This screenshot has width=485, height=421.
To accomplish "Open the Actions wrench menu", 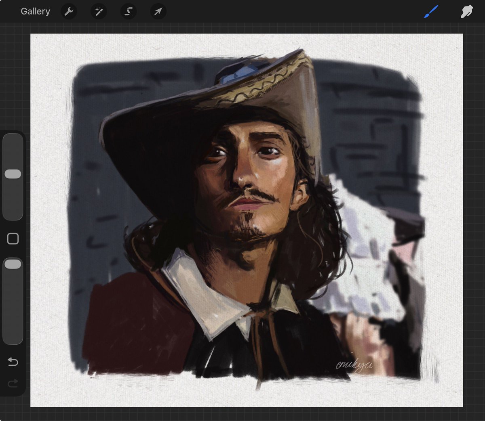I will tap(69, 11).
